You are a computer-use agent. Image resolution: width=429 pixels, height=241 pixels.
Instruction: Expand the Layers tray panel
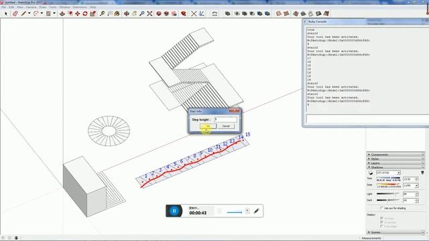point(395,163)
